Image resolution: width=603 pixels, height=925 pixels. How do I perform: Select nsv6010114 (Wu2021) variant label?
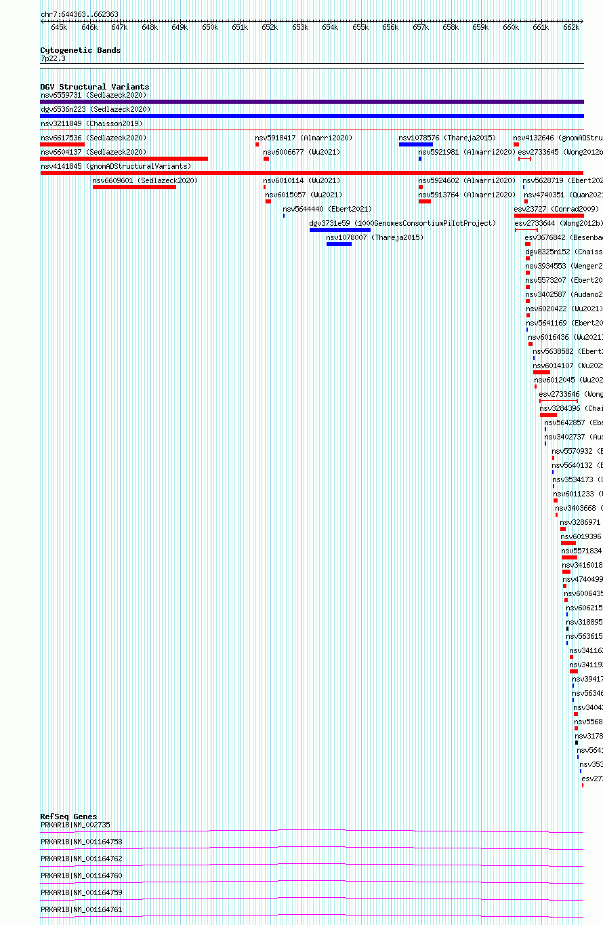(301, 180)
